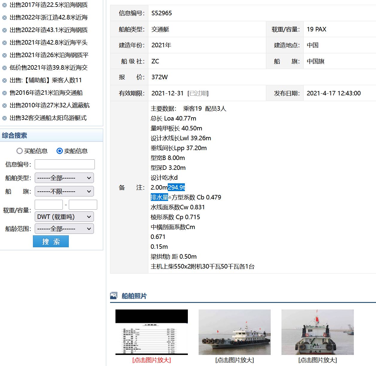Select the 卖船信息 radio button
The width and height of the screenshot is (376, 366).
[60, 151]
